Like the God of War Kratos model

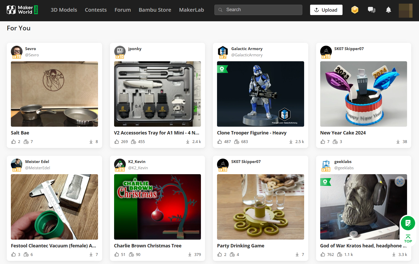323,255
